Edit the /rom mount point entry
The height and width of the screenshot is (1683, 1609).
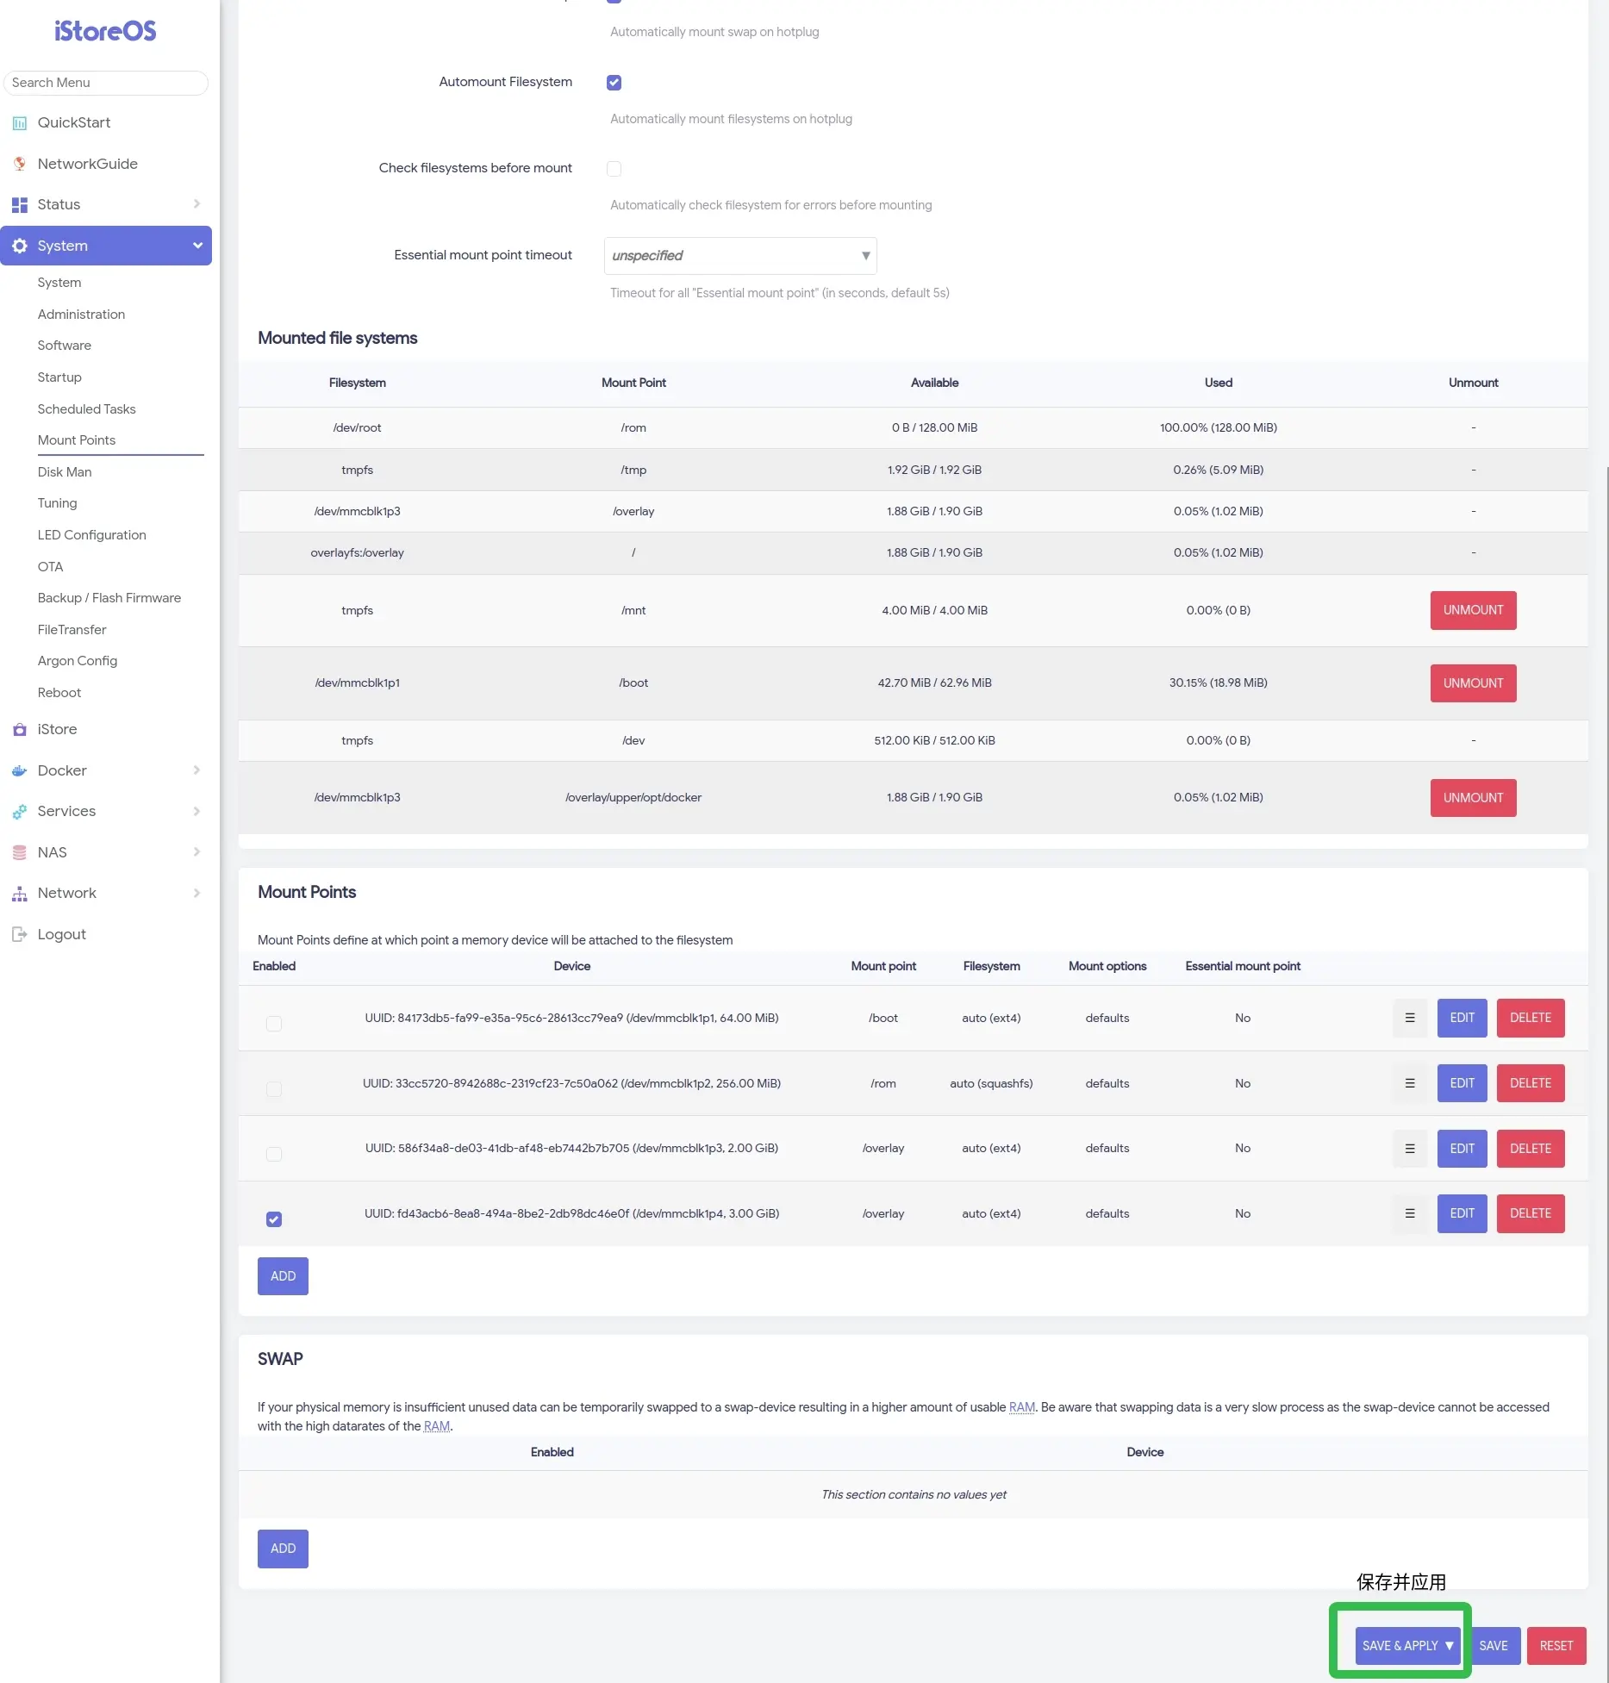click(x=1462, y=1083)
